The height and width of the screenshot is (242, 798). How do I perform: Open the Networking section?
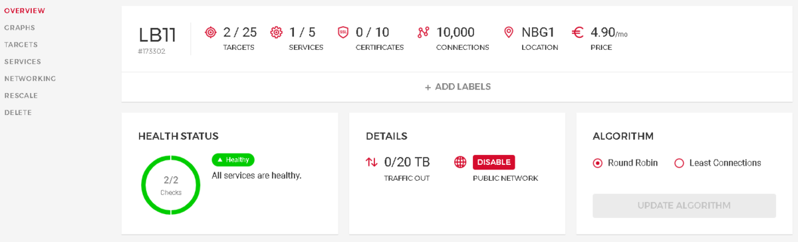(x=30, y=78)
